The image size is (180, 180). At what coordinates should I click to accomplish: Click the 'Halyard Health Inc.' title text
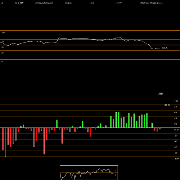click(150, 3)
